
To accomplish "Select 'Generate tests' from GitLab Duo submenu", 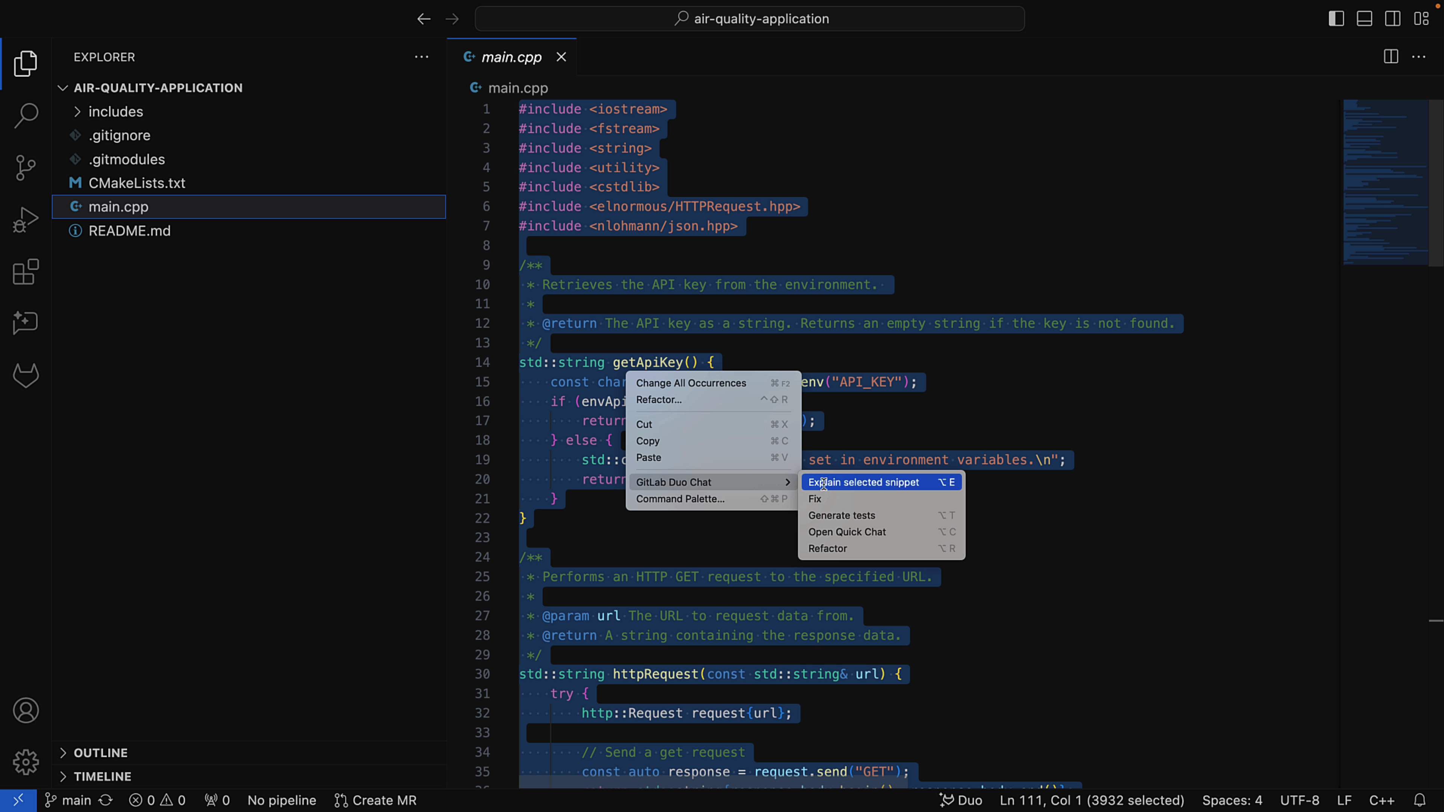I will 841,515.
